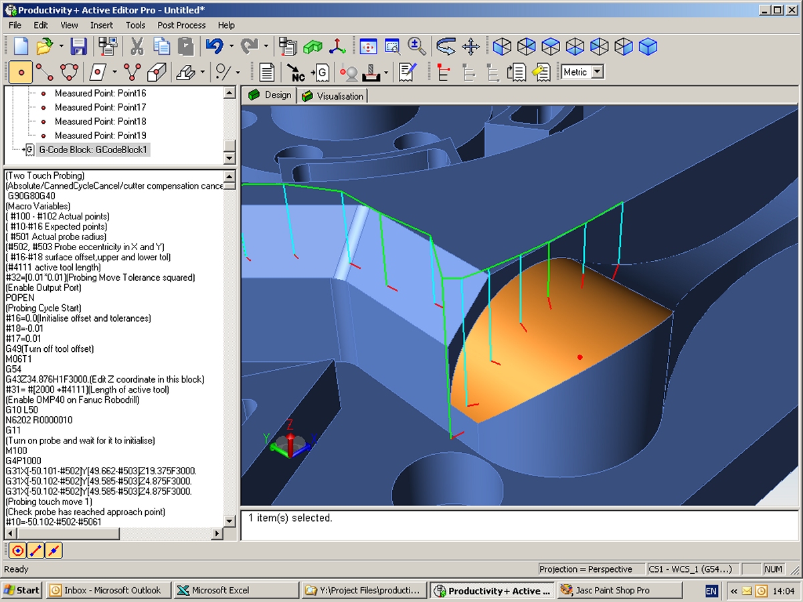This screenshot has height=602, width=803.
Task: Click the save floppy disk icon
Action: (x=79, y=46)
